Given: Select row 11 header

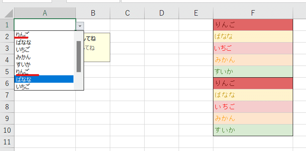Looking at the screenshot, I should click(7, 142).
